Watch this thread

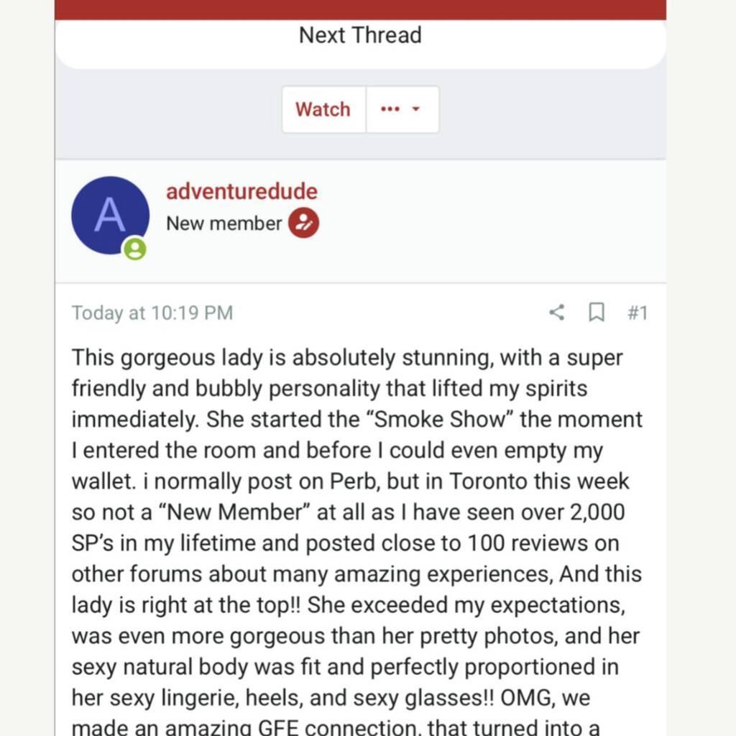323,109
